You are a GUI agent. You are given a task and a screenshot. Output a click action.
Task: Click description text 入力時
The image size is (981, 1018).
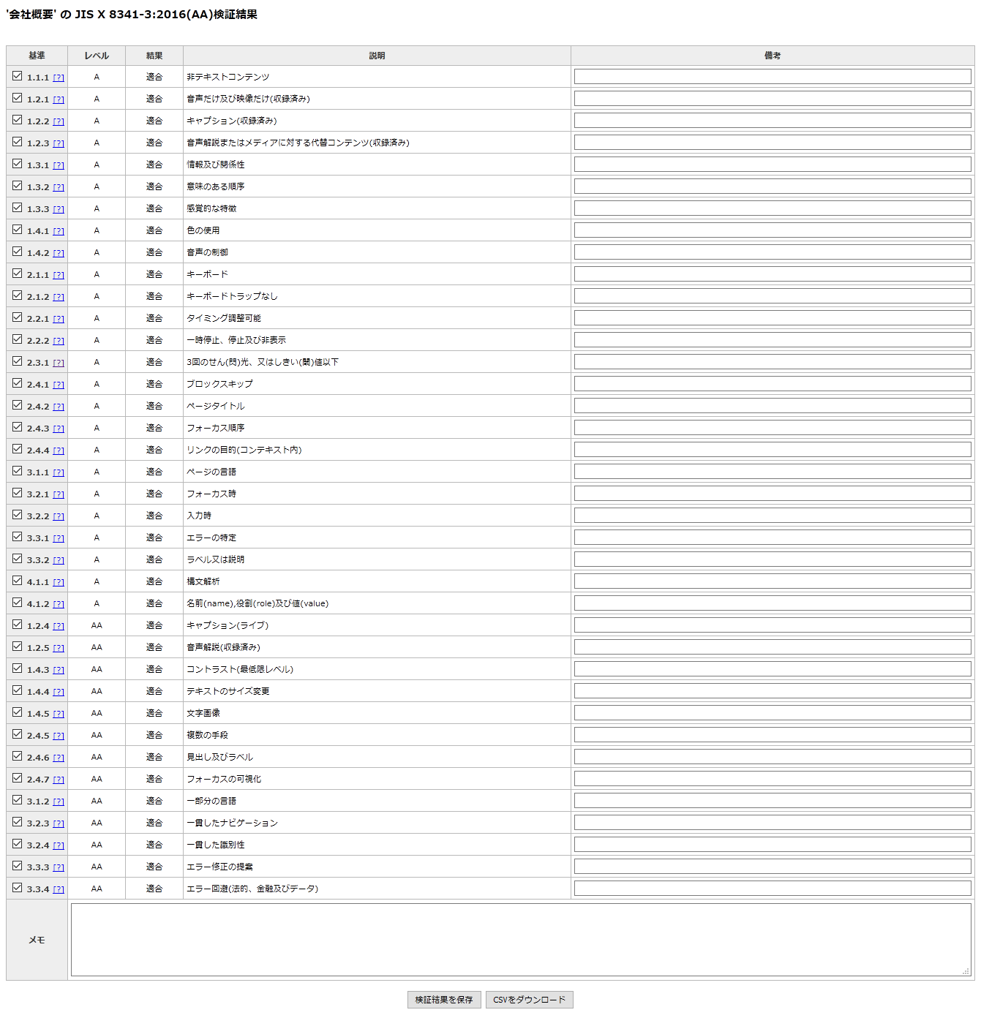pyautogui.click(x=199, y=516)
